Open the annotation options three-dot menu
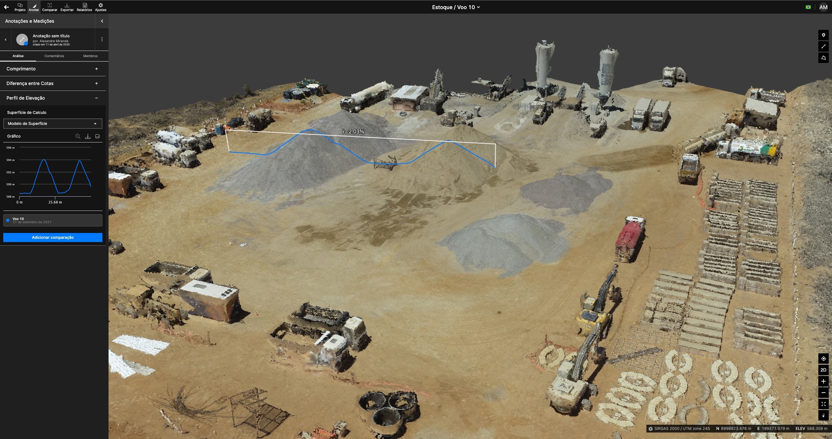 pyautogui.click(x=102, y=39)
